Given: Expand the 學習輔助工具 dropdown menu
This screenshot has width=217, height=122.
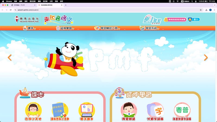Looking at the screenshot, I should click(107, 28).
